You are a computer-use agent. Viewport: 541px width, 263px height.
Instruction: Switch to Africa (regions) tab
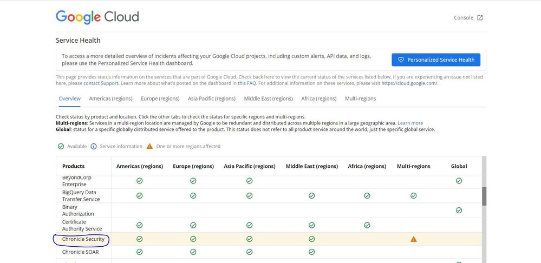(x=319, y=98)
